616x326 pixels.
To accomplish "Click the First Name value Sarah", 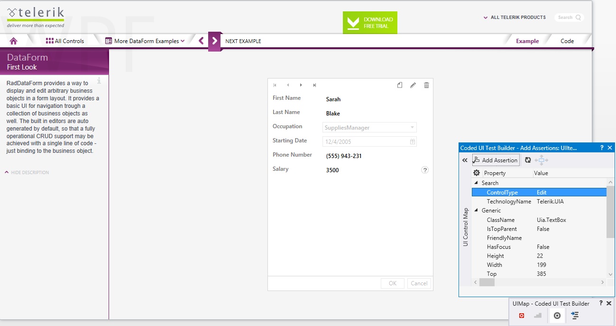I will coord(333,99).
